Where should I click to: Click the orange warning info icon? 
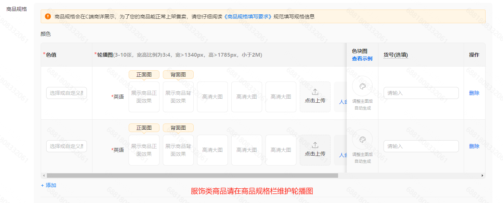[x=48, y=16]
